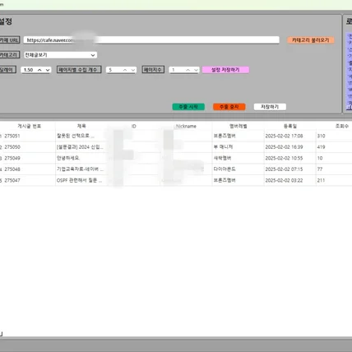352x352 pixels.
Task: Start extraction with the green 추출 시작 button
Action: click(x=188, y=107)
